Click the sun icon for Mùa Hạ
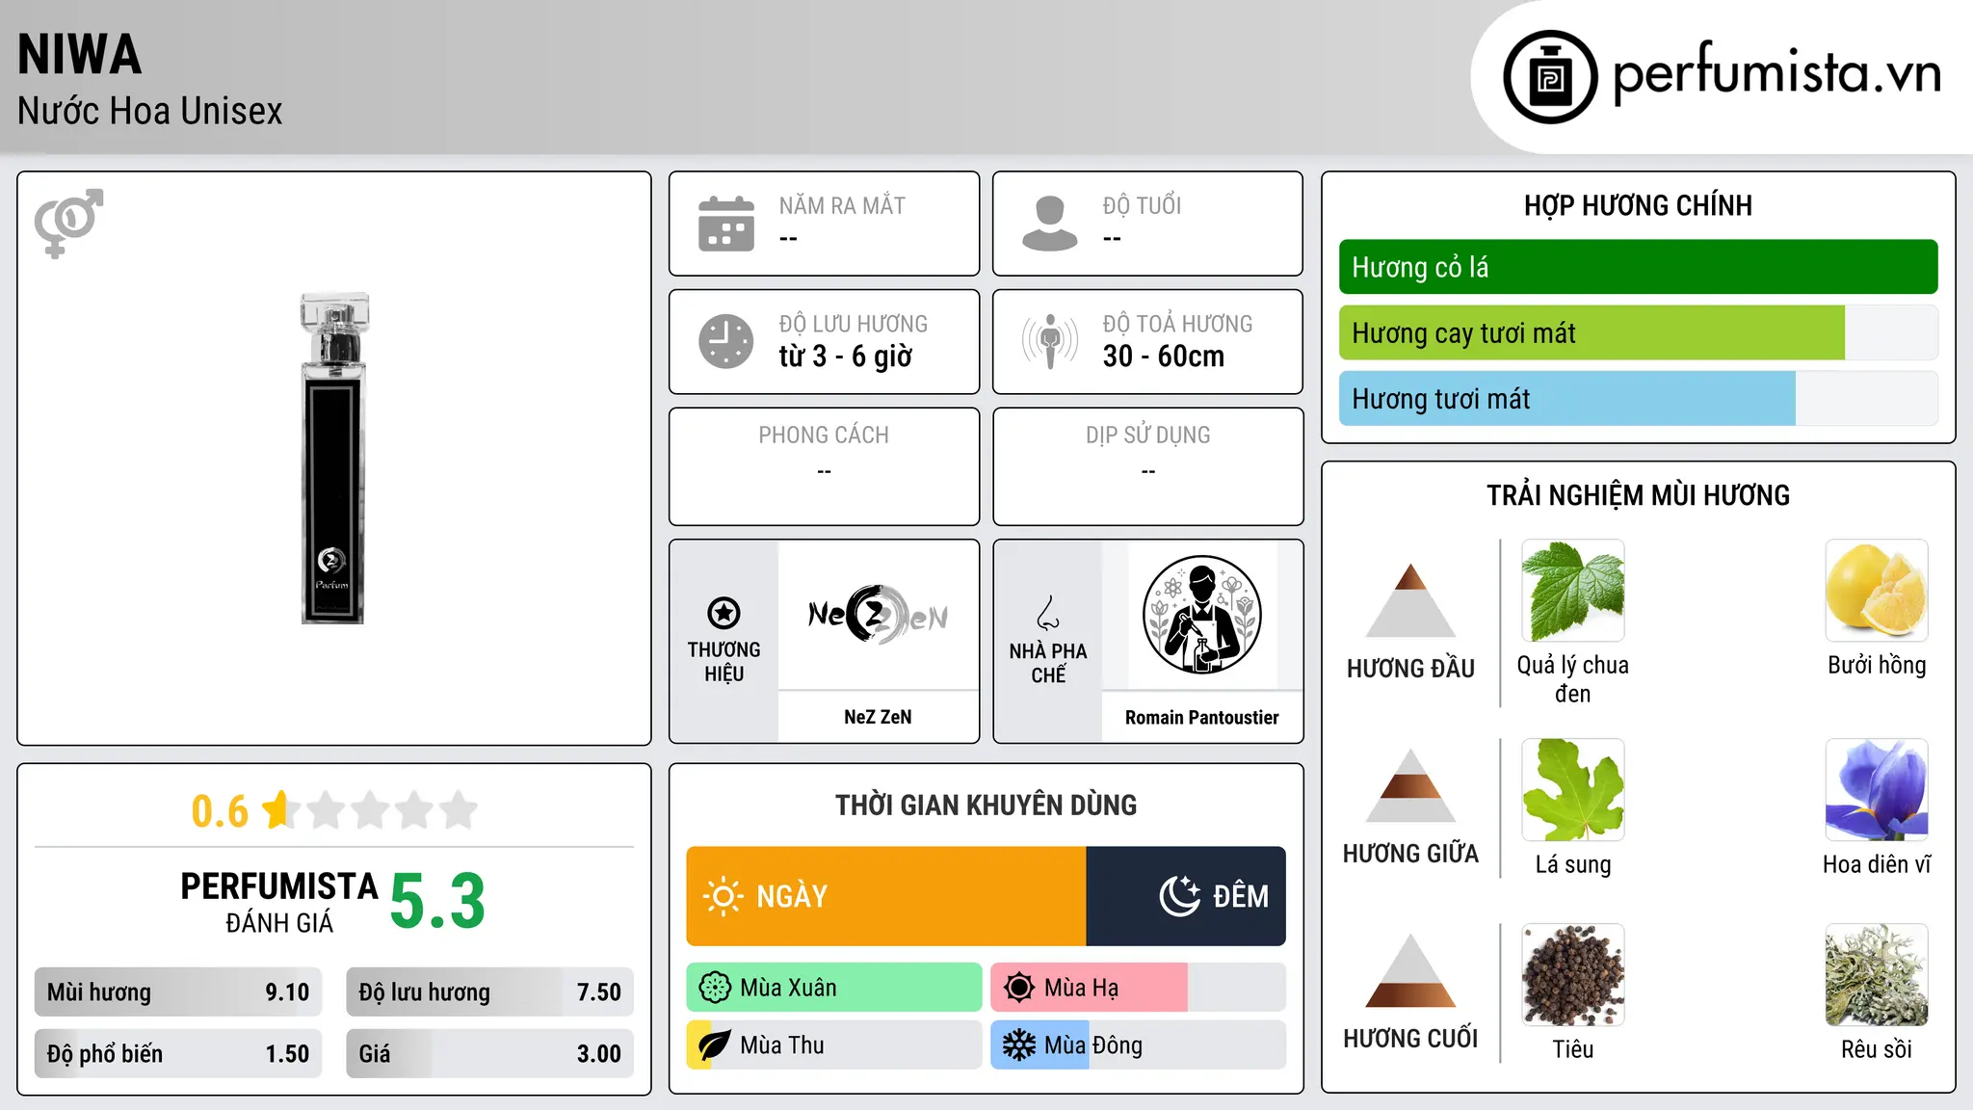The image size is (1973, 1110). click(x=1019, y=988)
